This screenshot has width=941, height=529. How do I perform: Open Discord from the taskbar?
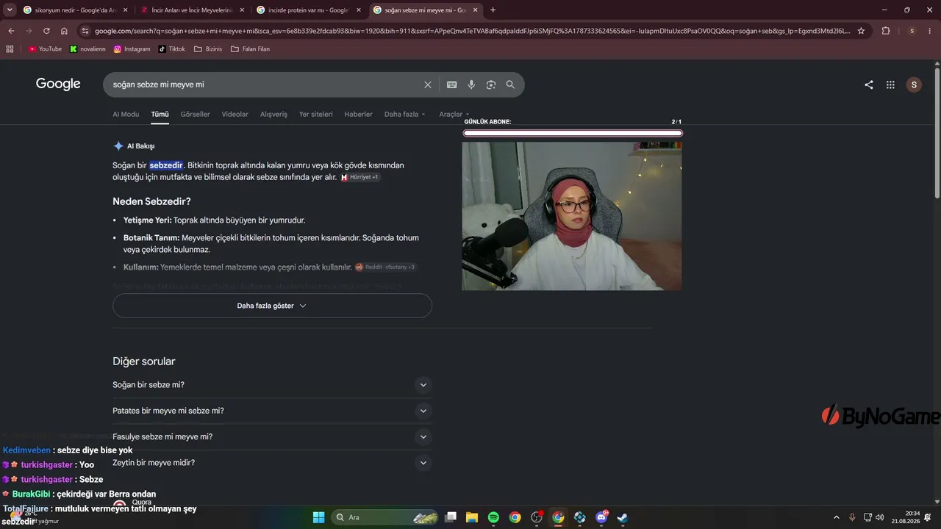coord(601,517)
